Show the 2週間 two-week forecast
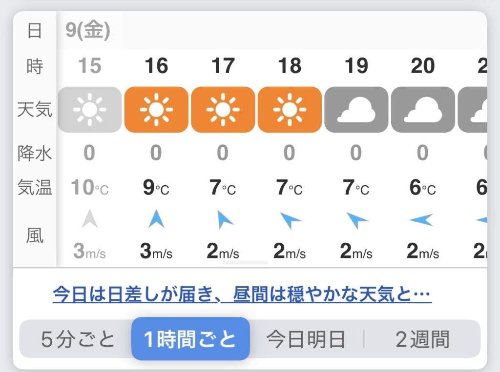500x372 pixels. [x=422, y=339]
